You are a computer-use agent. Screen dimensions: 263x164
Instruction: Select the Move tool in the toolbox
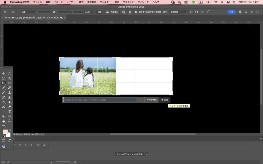coord(4,74)
